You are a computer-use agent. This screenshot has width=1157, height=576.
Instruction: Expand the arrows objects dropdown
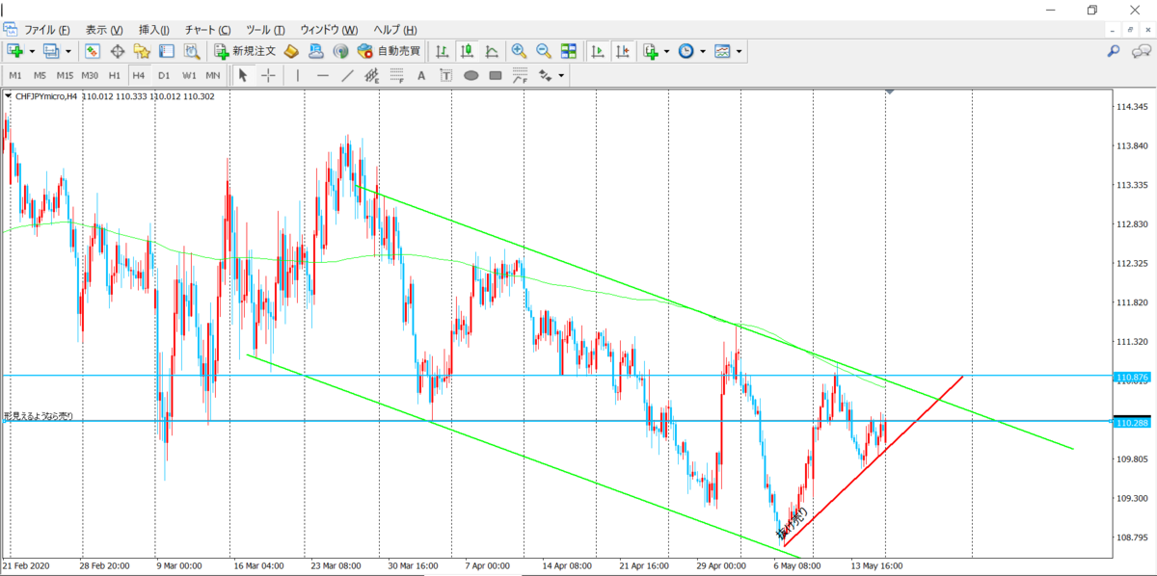tap(561, 75)
